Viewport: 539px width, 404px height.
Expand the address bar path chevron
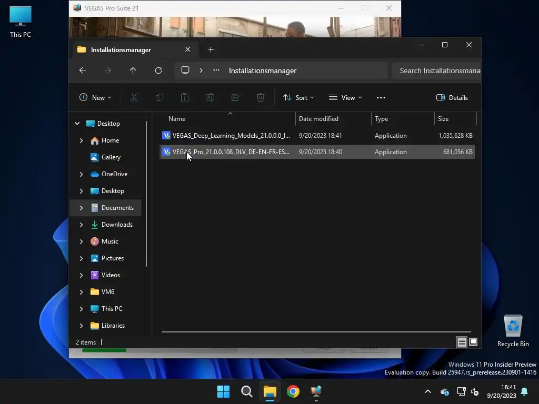(201, 70)
